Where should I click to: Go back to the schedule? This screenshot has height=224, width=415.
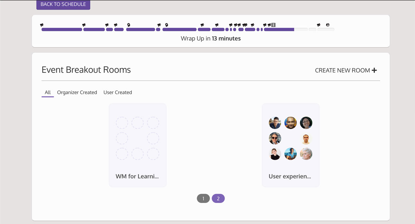[x=63, y=4]
